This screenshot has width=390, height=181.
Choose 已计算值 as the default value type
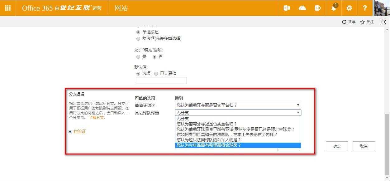coord(156,73)
